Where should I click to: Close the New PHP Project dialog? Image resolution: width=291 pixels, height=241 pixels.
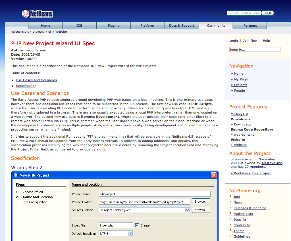[214, 175]
